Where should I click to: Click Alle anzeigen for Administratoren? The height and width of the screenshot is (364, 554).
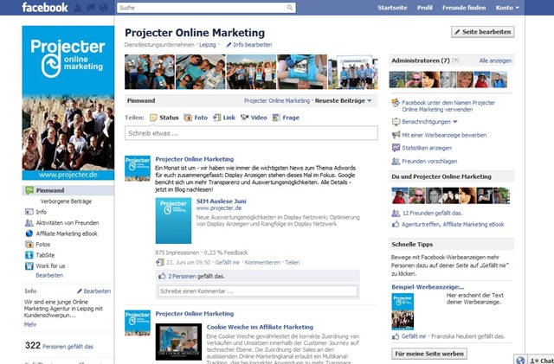495,61
